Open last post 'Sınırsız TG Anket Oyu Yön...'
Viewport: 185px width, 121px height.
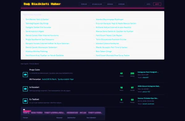pos(148,98)
